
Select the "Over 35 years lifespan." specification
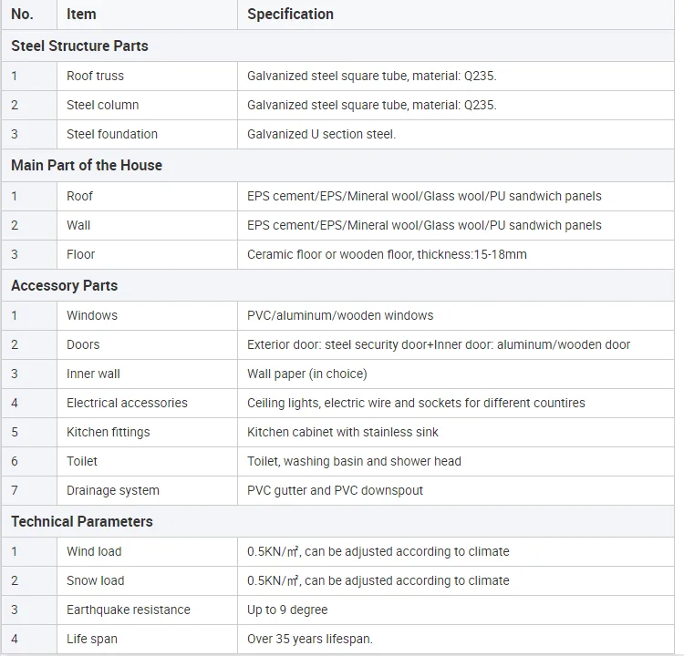point(310,639)
